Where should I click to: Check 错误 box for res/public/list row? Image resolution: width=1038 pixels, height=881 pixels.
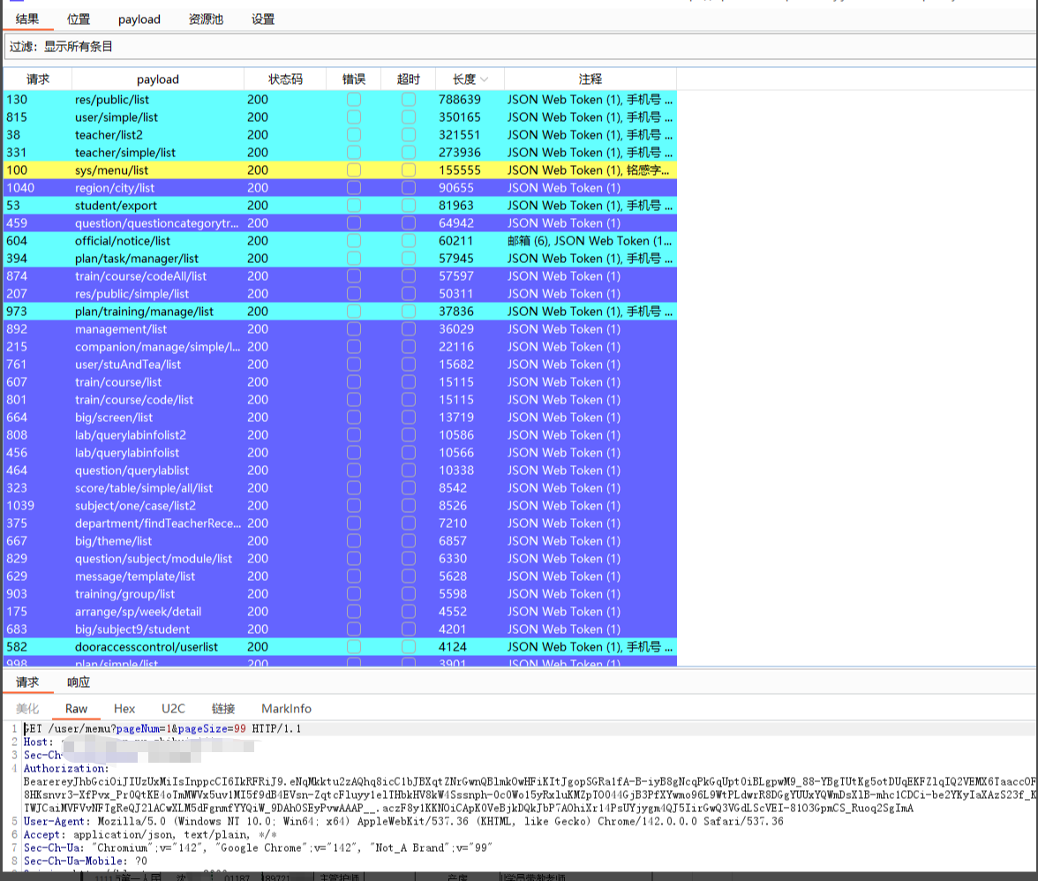[x=353, y=99]
